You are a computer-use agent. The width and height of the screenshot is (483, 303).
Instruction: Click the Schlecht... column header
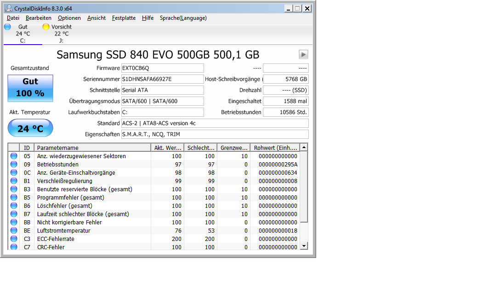tap(200, 148)
